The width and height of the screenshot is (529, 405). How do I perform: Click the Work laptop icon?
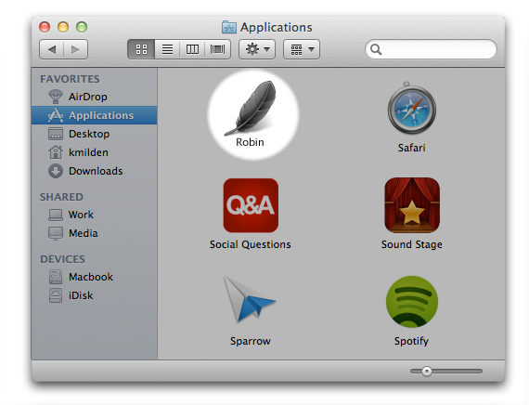56,215
